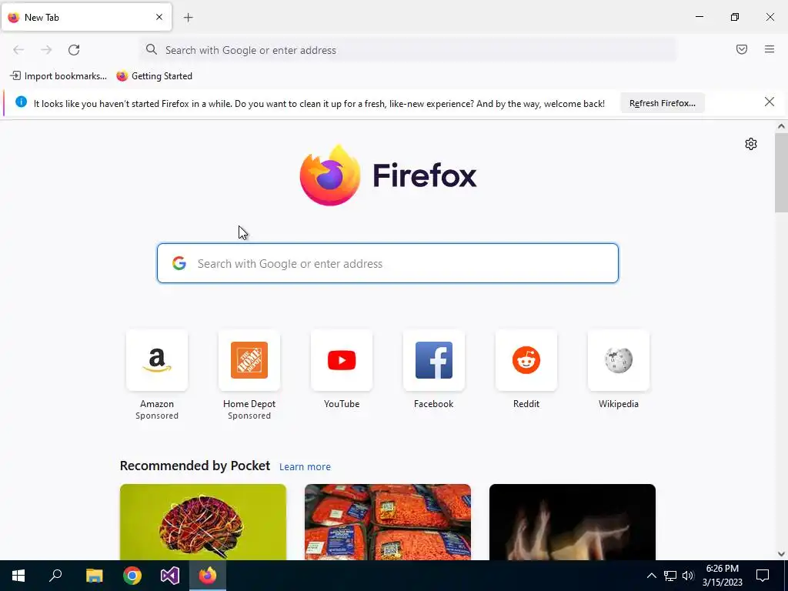Close the New Tab tab
Viewport: 788px width, 591px height.
pos(159,17)
